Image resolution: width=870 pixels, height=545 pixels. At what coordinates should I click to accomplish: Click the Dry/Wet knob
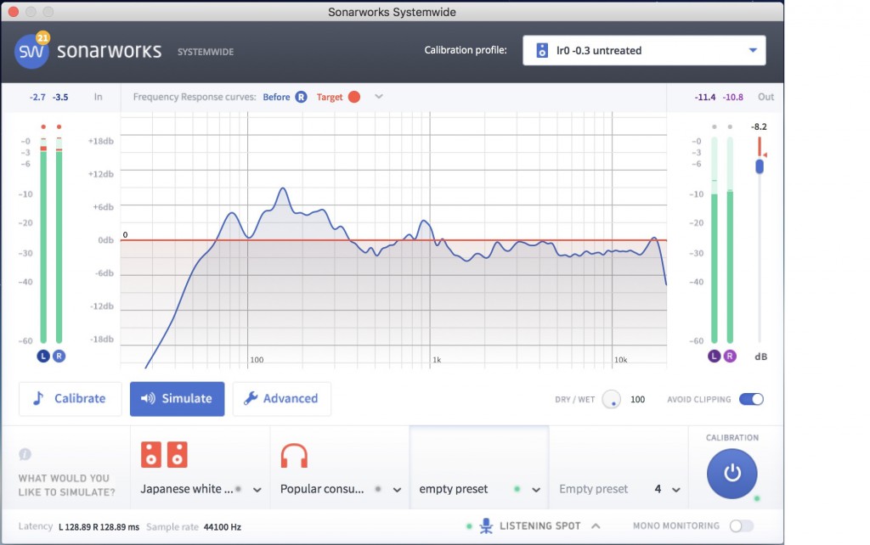(612, 399)
